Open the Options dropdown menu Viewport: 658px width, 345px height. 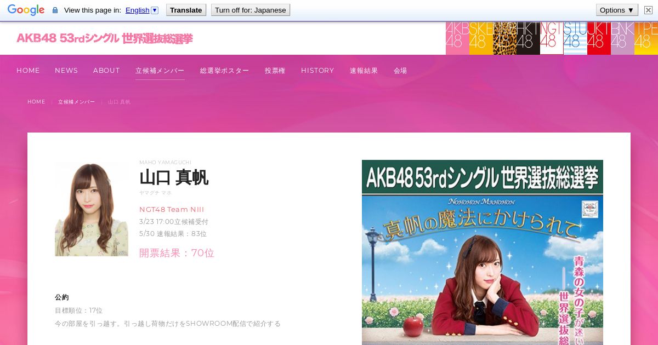click(617, 10)
